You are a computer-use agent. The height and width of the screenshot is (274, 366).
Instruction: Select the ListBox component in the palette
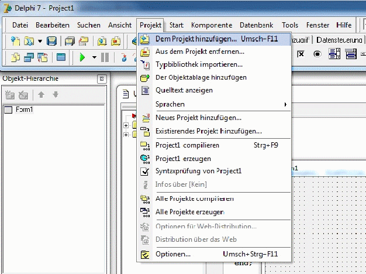coord(335,54)
